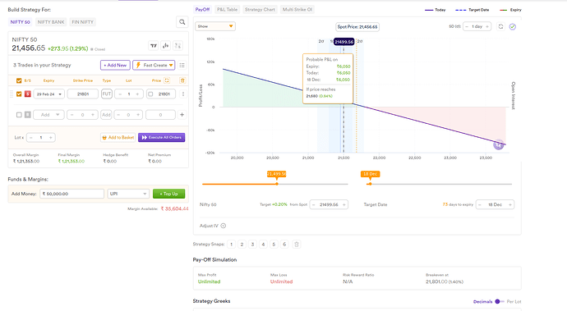Viewport: 567px width, 311px height.
Task: Expand the Adjust IV section
Action: [213, 226]
